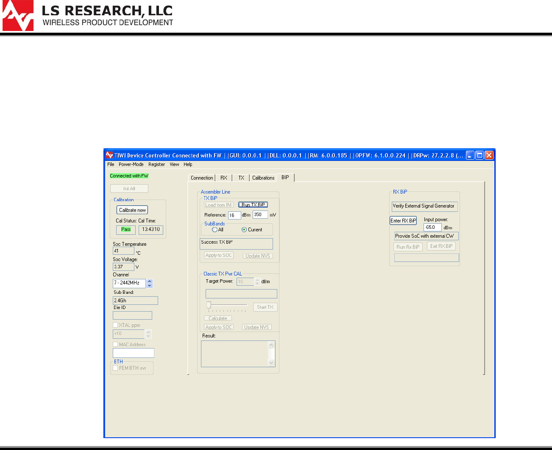The width and height of the screenshot is (552, 450).
Task: Click the Result text area
Action: 235,354
